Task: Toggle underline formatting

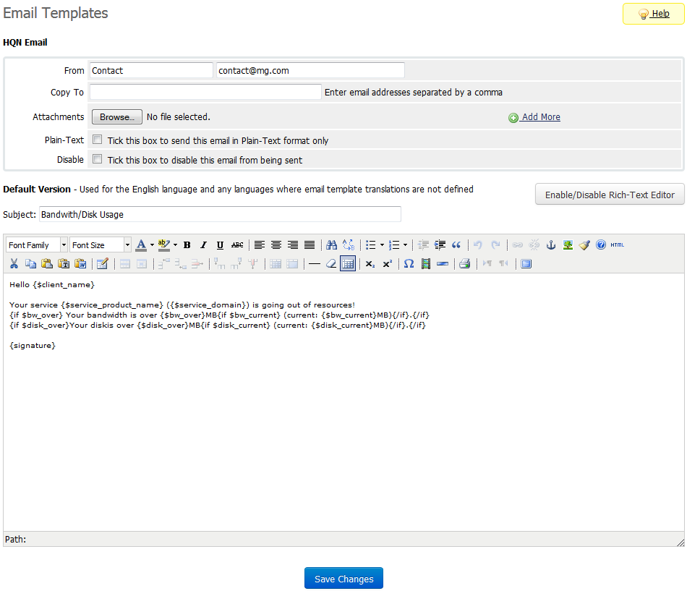Action: click(220, 245)
